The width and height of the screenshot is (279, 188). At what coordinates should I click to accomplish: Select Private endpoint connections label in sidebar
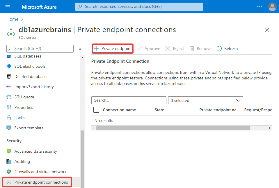pyautogui.click(x=41, y=182)
